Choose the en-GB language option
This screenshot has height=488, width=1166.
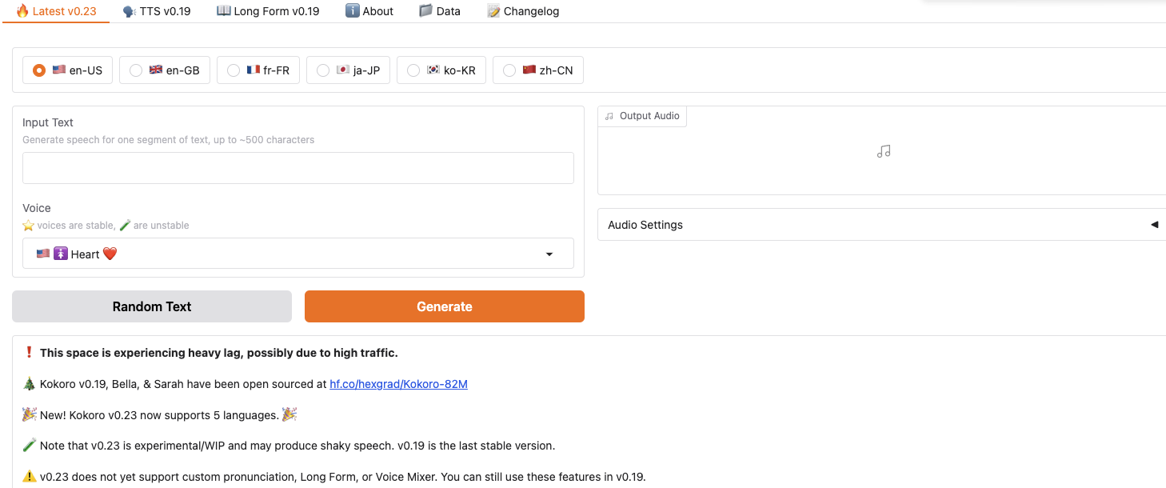[x=136, y=70]
